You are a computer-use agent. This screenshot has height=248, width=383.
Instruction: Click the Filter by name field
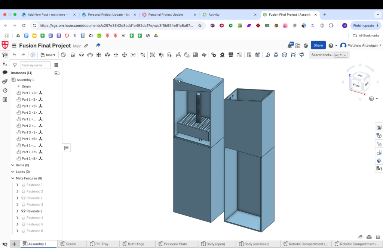[x=35, y=65]
